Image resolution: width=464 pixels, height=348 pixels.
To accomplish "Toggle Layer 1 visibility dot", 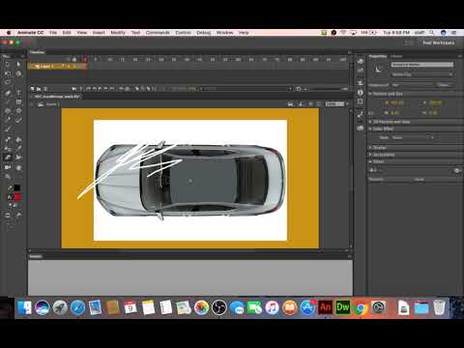I will click(x=69, y=67).
